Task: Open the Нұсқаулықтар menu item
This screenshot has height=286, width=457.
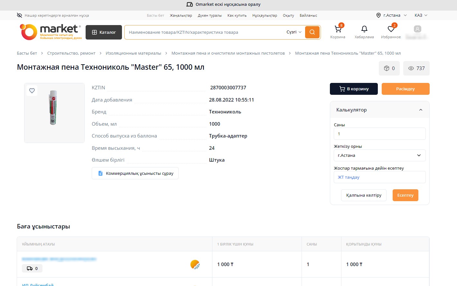Action: pyautogui.click(x=265, y=15)
